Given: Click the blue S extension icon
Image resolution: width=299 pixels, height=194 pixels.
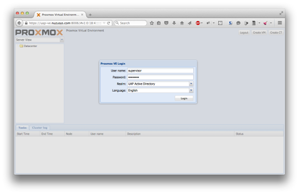Looking at the screenshot, I should pyautogui.click(x=231, y=23).
